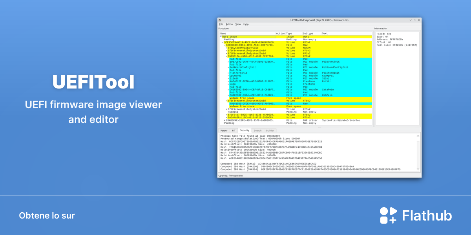
Task: Expand the BD87C542 PeiOverClock module arrow
Action: (x=228, y=61)
